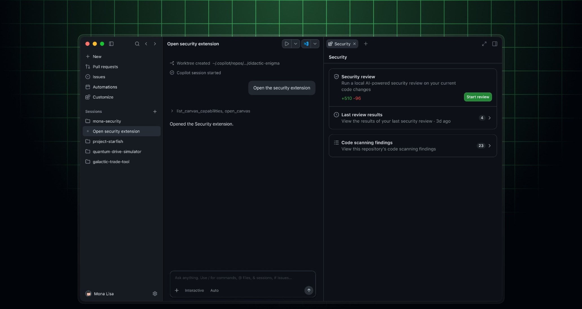Add a new tab with plus

tap(366, 44)
